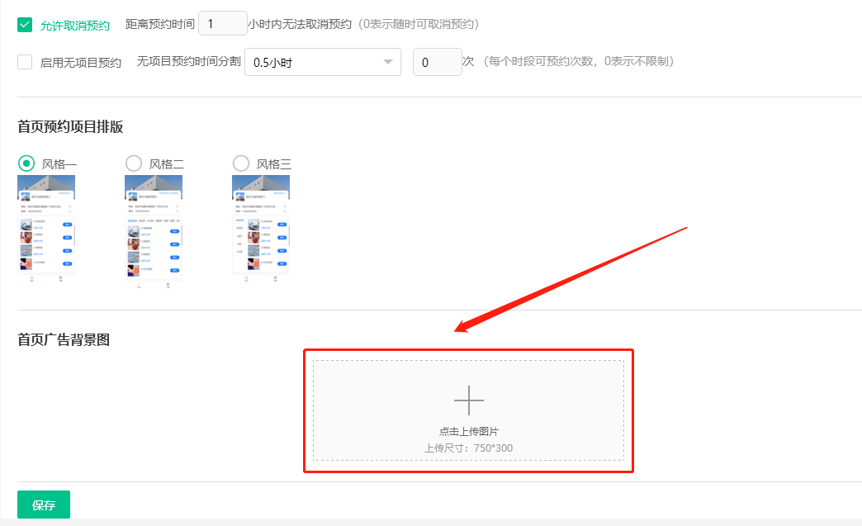Select the 风格二 radio button

pos(134,163)
